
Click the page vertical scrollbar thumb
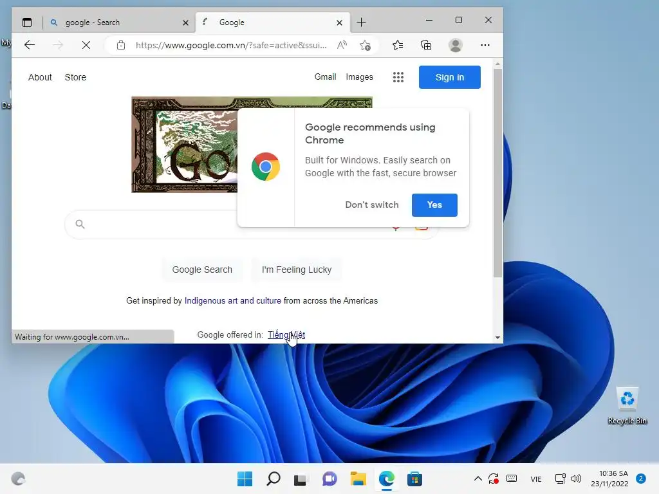pos(497,173)
